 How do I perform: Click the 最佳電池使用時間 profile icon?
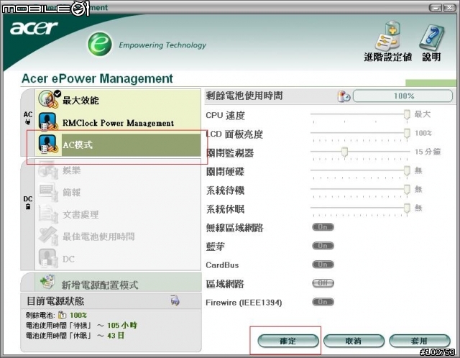click(x=47, y=236)
